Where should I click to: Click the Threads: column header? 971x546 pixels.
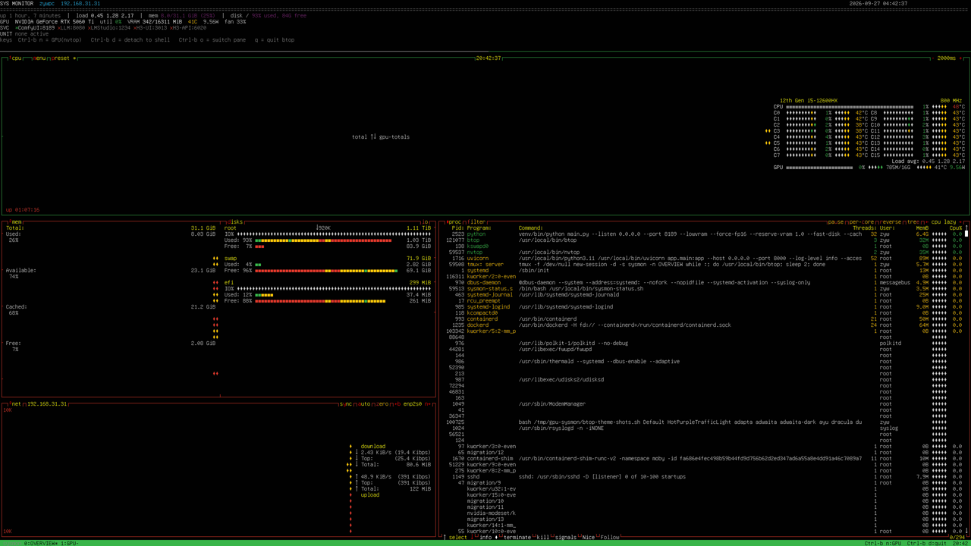(x=865, y=228)
